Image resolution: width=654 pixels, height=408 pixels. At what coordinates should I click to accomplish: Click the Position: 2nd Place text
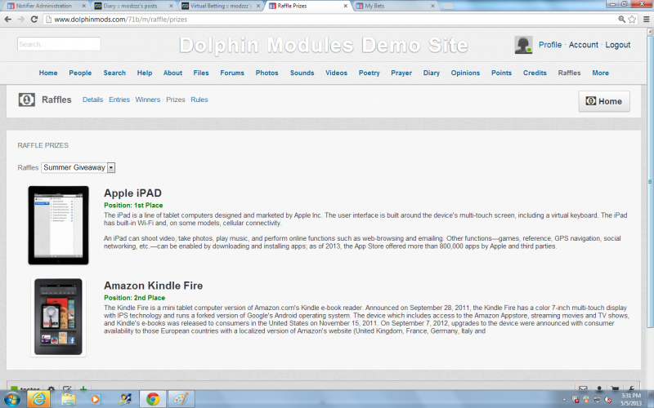(134, 298)
